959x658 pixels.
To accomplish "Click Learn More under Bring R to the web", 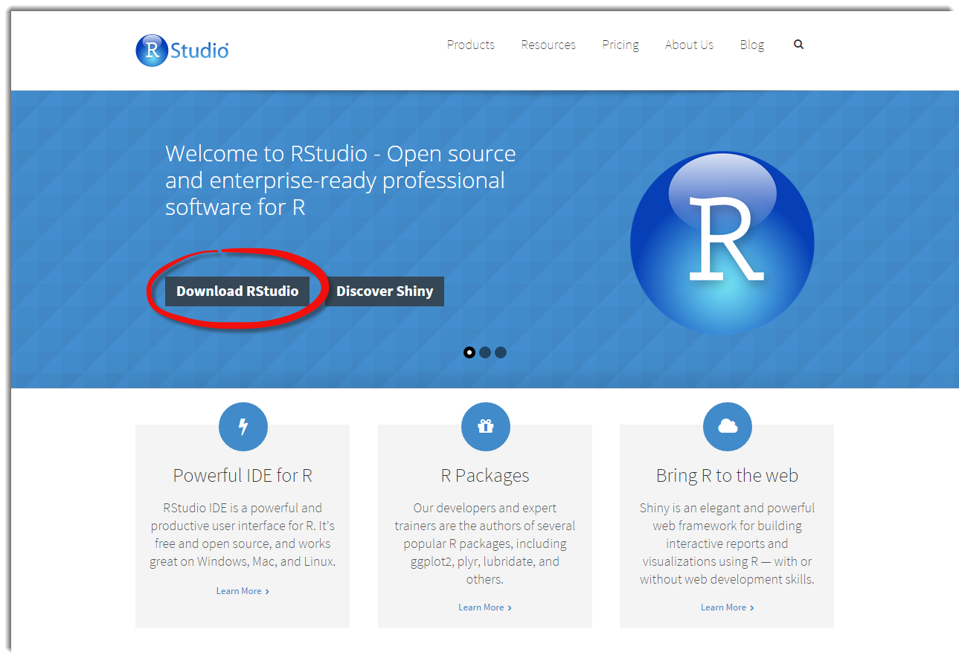I will [728, 607].
